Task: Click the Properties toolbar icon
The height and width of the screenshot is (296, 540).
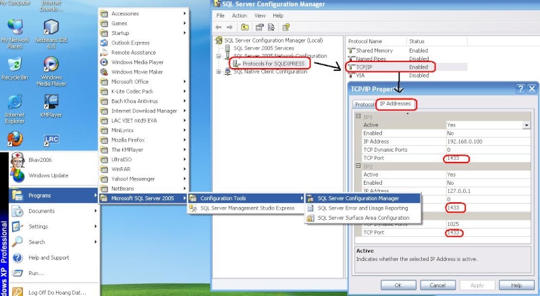Action: [x=260, y=27]
